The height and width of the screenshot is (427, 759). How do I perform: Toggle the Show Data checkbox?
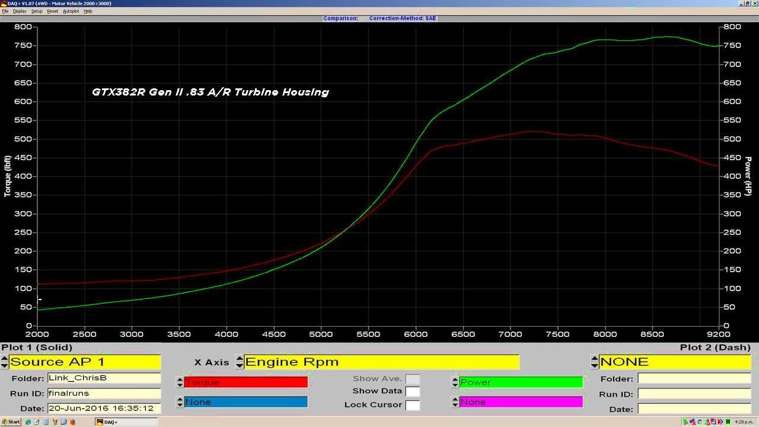coord(412,391)
